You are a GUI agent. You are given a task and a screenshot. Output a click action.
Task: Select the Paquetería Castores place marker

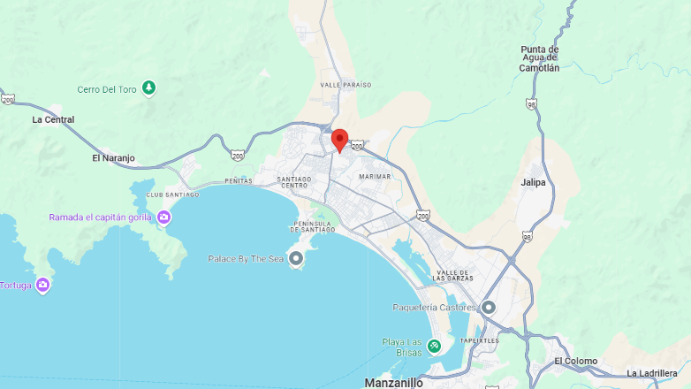point(488,308)
